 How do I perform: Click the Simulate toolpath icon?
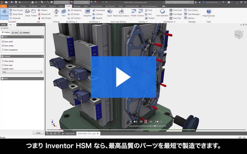coord(4,14)
